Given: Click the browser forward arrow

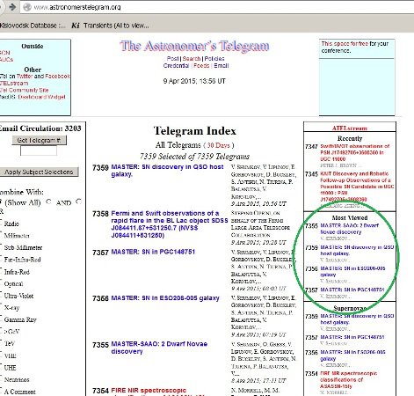Looking at the screenshot, I should (12, 6).
